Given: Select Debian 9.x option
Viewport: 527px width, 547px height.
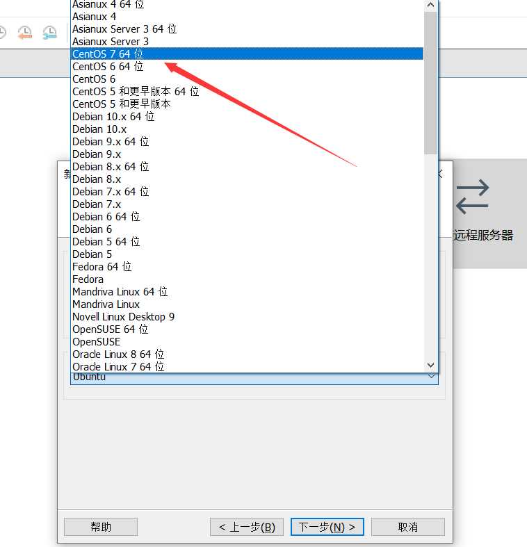Looking at the screenshot, I should 248,154.
